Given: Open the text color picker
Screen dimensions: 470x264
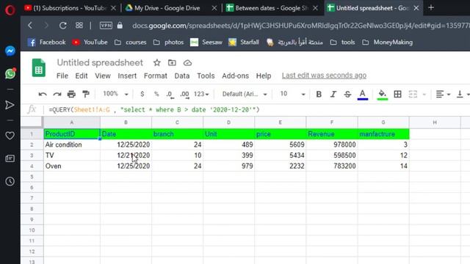Looking at the screenshot, I should click(362, 95).
